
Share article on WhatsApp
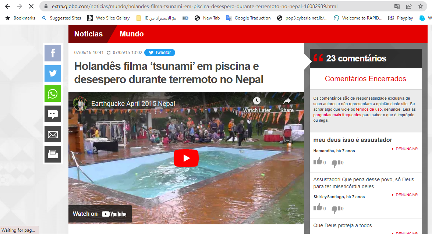53,94
